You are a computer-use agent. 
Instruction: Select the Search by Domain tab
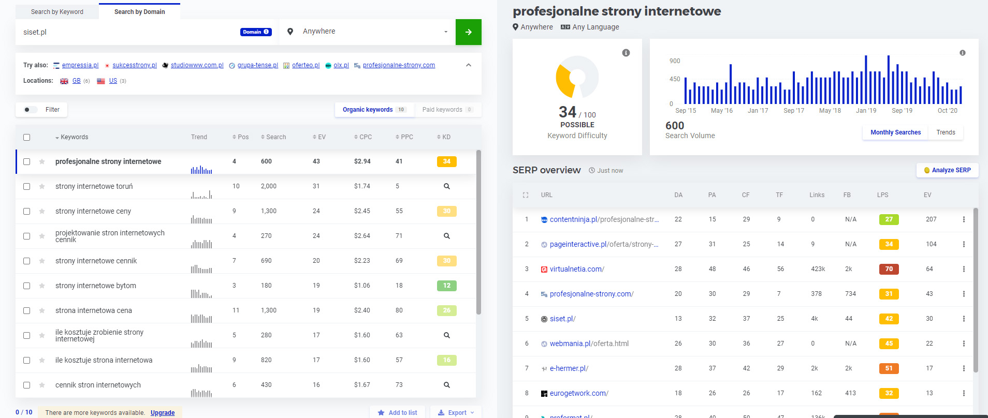[139, 11]
